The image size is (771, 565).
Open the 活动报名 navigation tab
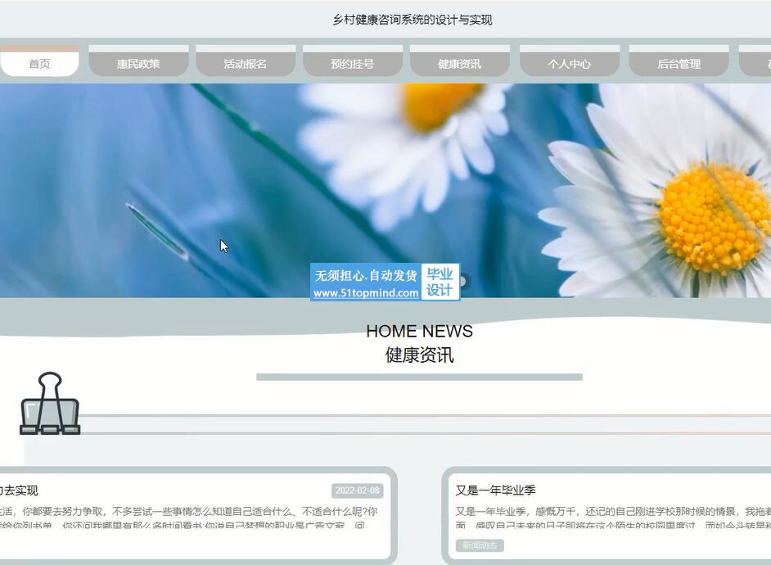[x=246, y=61]
